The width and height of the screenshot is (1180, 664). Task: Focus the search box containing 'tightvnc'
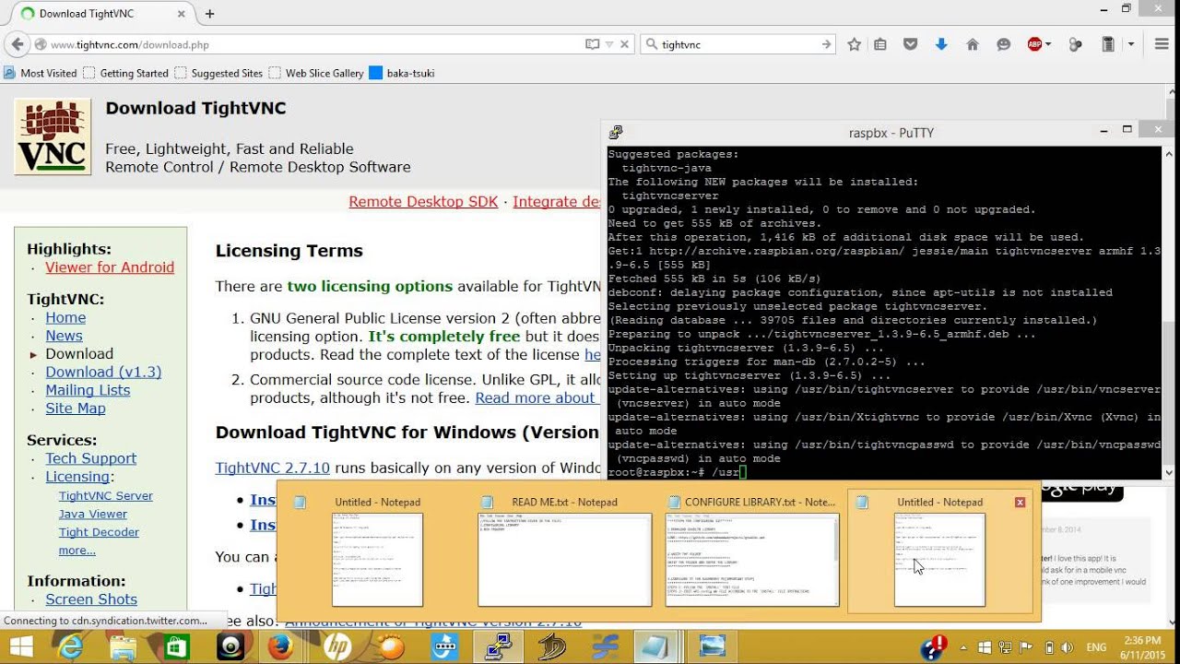[x=738, y=44]
